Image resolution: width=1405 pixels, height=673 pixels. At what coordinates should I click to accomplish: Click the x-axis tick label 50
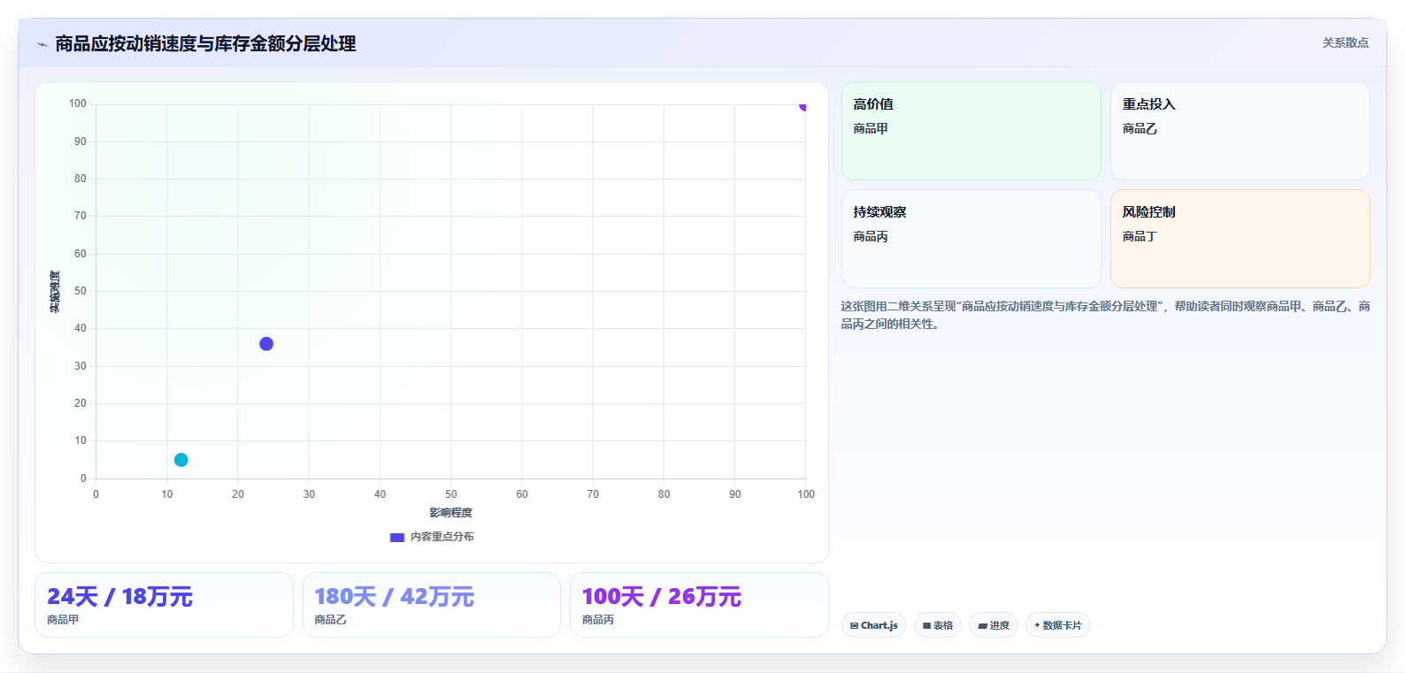(x=451, y=494)
